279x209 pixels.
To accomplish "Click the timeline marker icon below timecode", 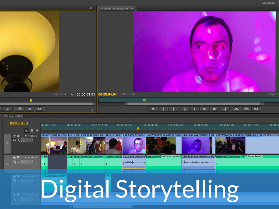I will 37,131.
